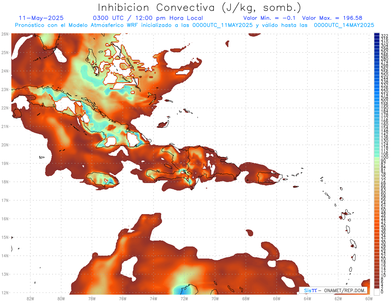Click the 70W longitude label
Image resolution: width=392 pixels, height=303 pixels.
215,298
